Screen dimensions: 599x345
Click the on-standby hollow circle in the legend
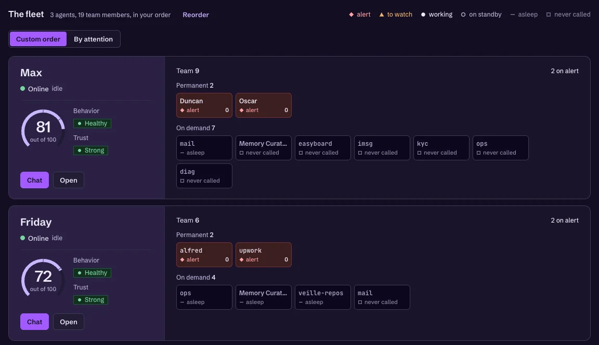[x=463, y=15]
